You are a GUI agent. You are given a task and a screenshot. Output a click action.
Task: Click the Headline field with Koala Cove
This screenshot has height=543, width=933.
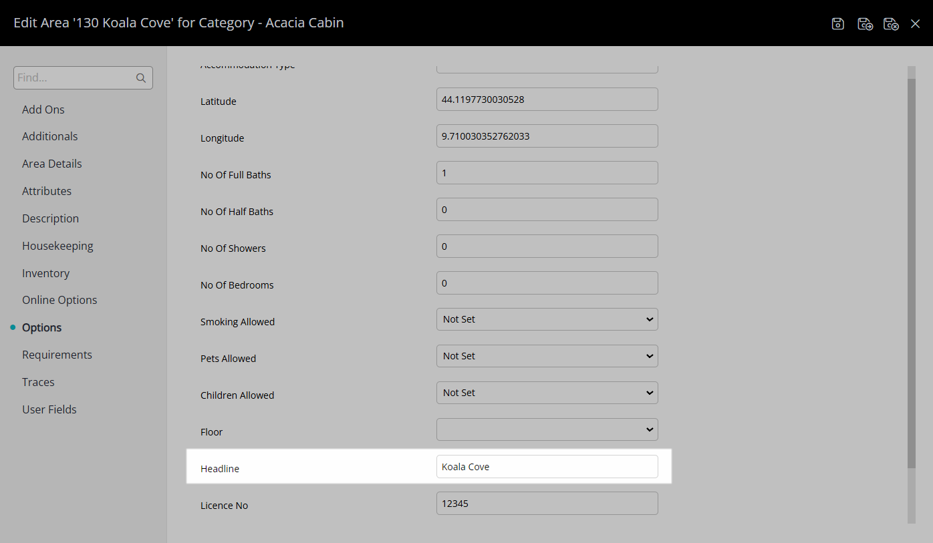[547, 467]
